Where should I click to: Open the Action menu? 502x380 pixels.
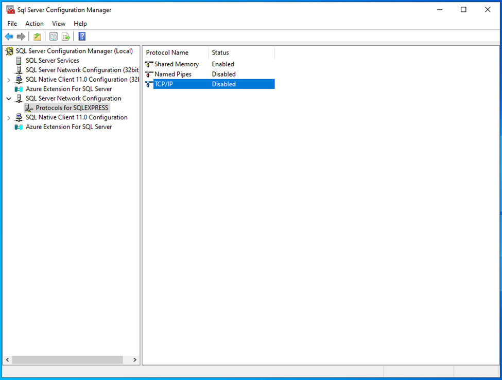[34, 24]
